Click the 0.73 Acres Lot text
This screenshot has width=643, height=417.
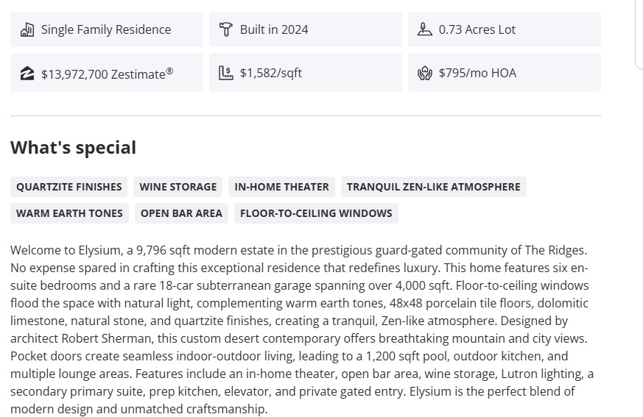tap(477, 30)
